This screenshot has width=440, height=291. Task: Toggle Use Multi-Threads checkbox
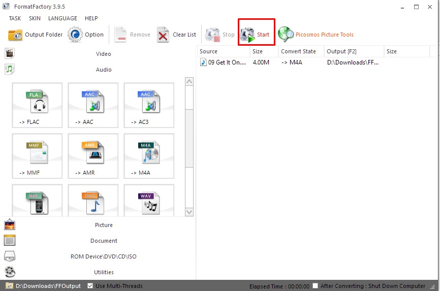pyautogui.click(x=90, y=286)
